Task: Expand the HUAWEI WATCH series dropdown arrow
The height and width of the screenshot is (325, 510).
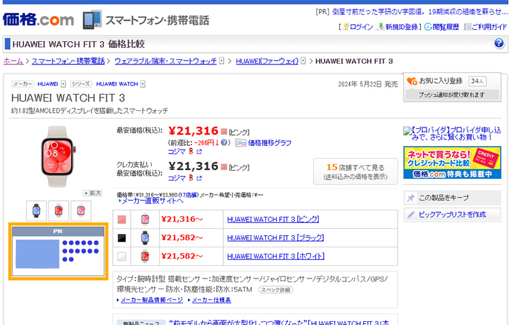Action: [x=143, y=84]
